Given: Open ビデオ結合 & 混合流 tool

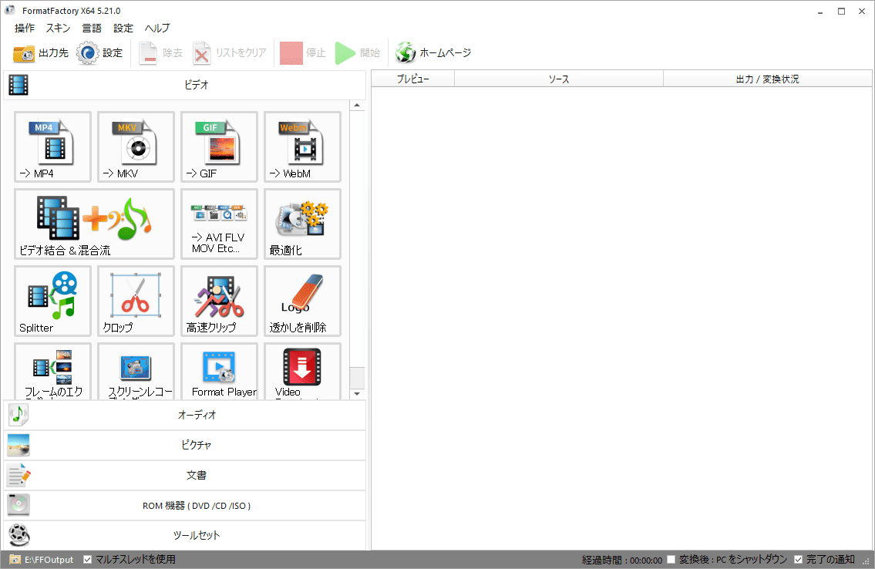Looking at the screenshot, I should pos(94,224).
